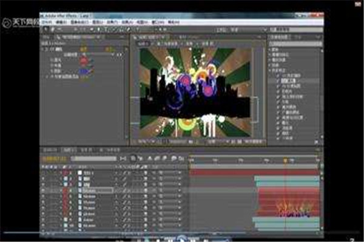Toggle the Shy layers switch above timeline
The width and height of the screenshot is (364, 242).
[x=150, y=159]
